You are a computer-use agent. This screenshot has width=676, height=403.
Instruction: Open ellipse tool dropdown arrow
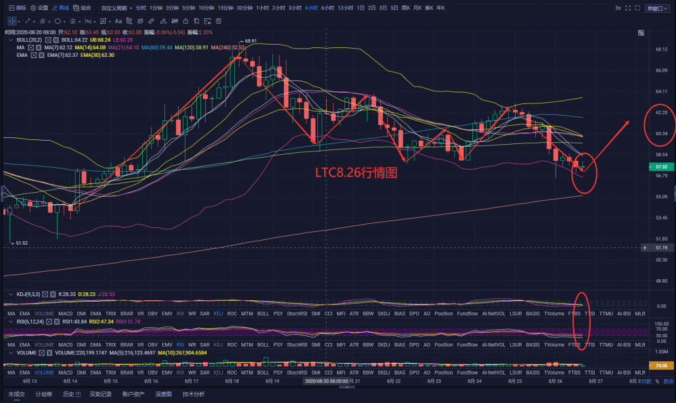click(64, 22)
